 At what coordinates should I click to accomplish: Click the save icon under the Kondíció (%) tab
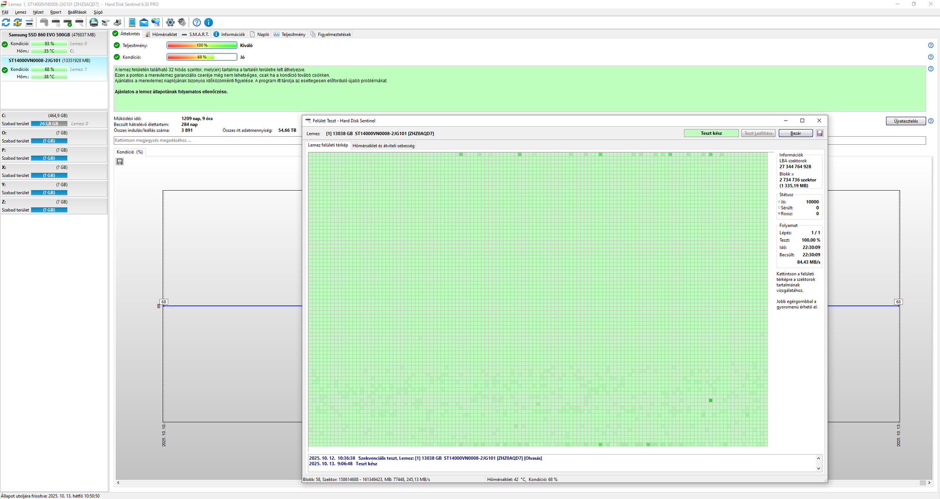tap(120, 162)
